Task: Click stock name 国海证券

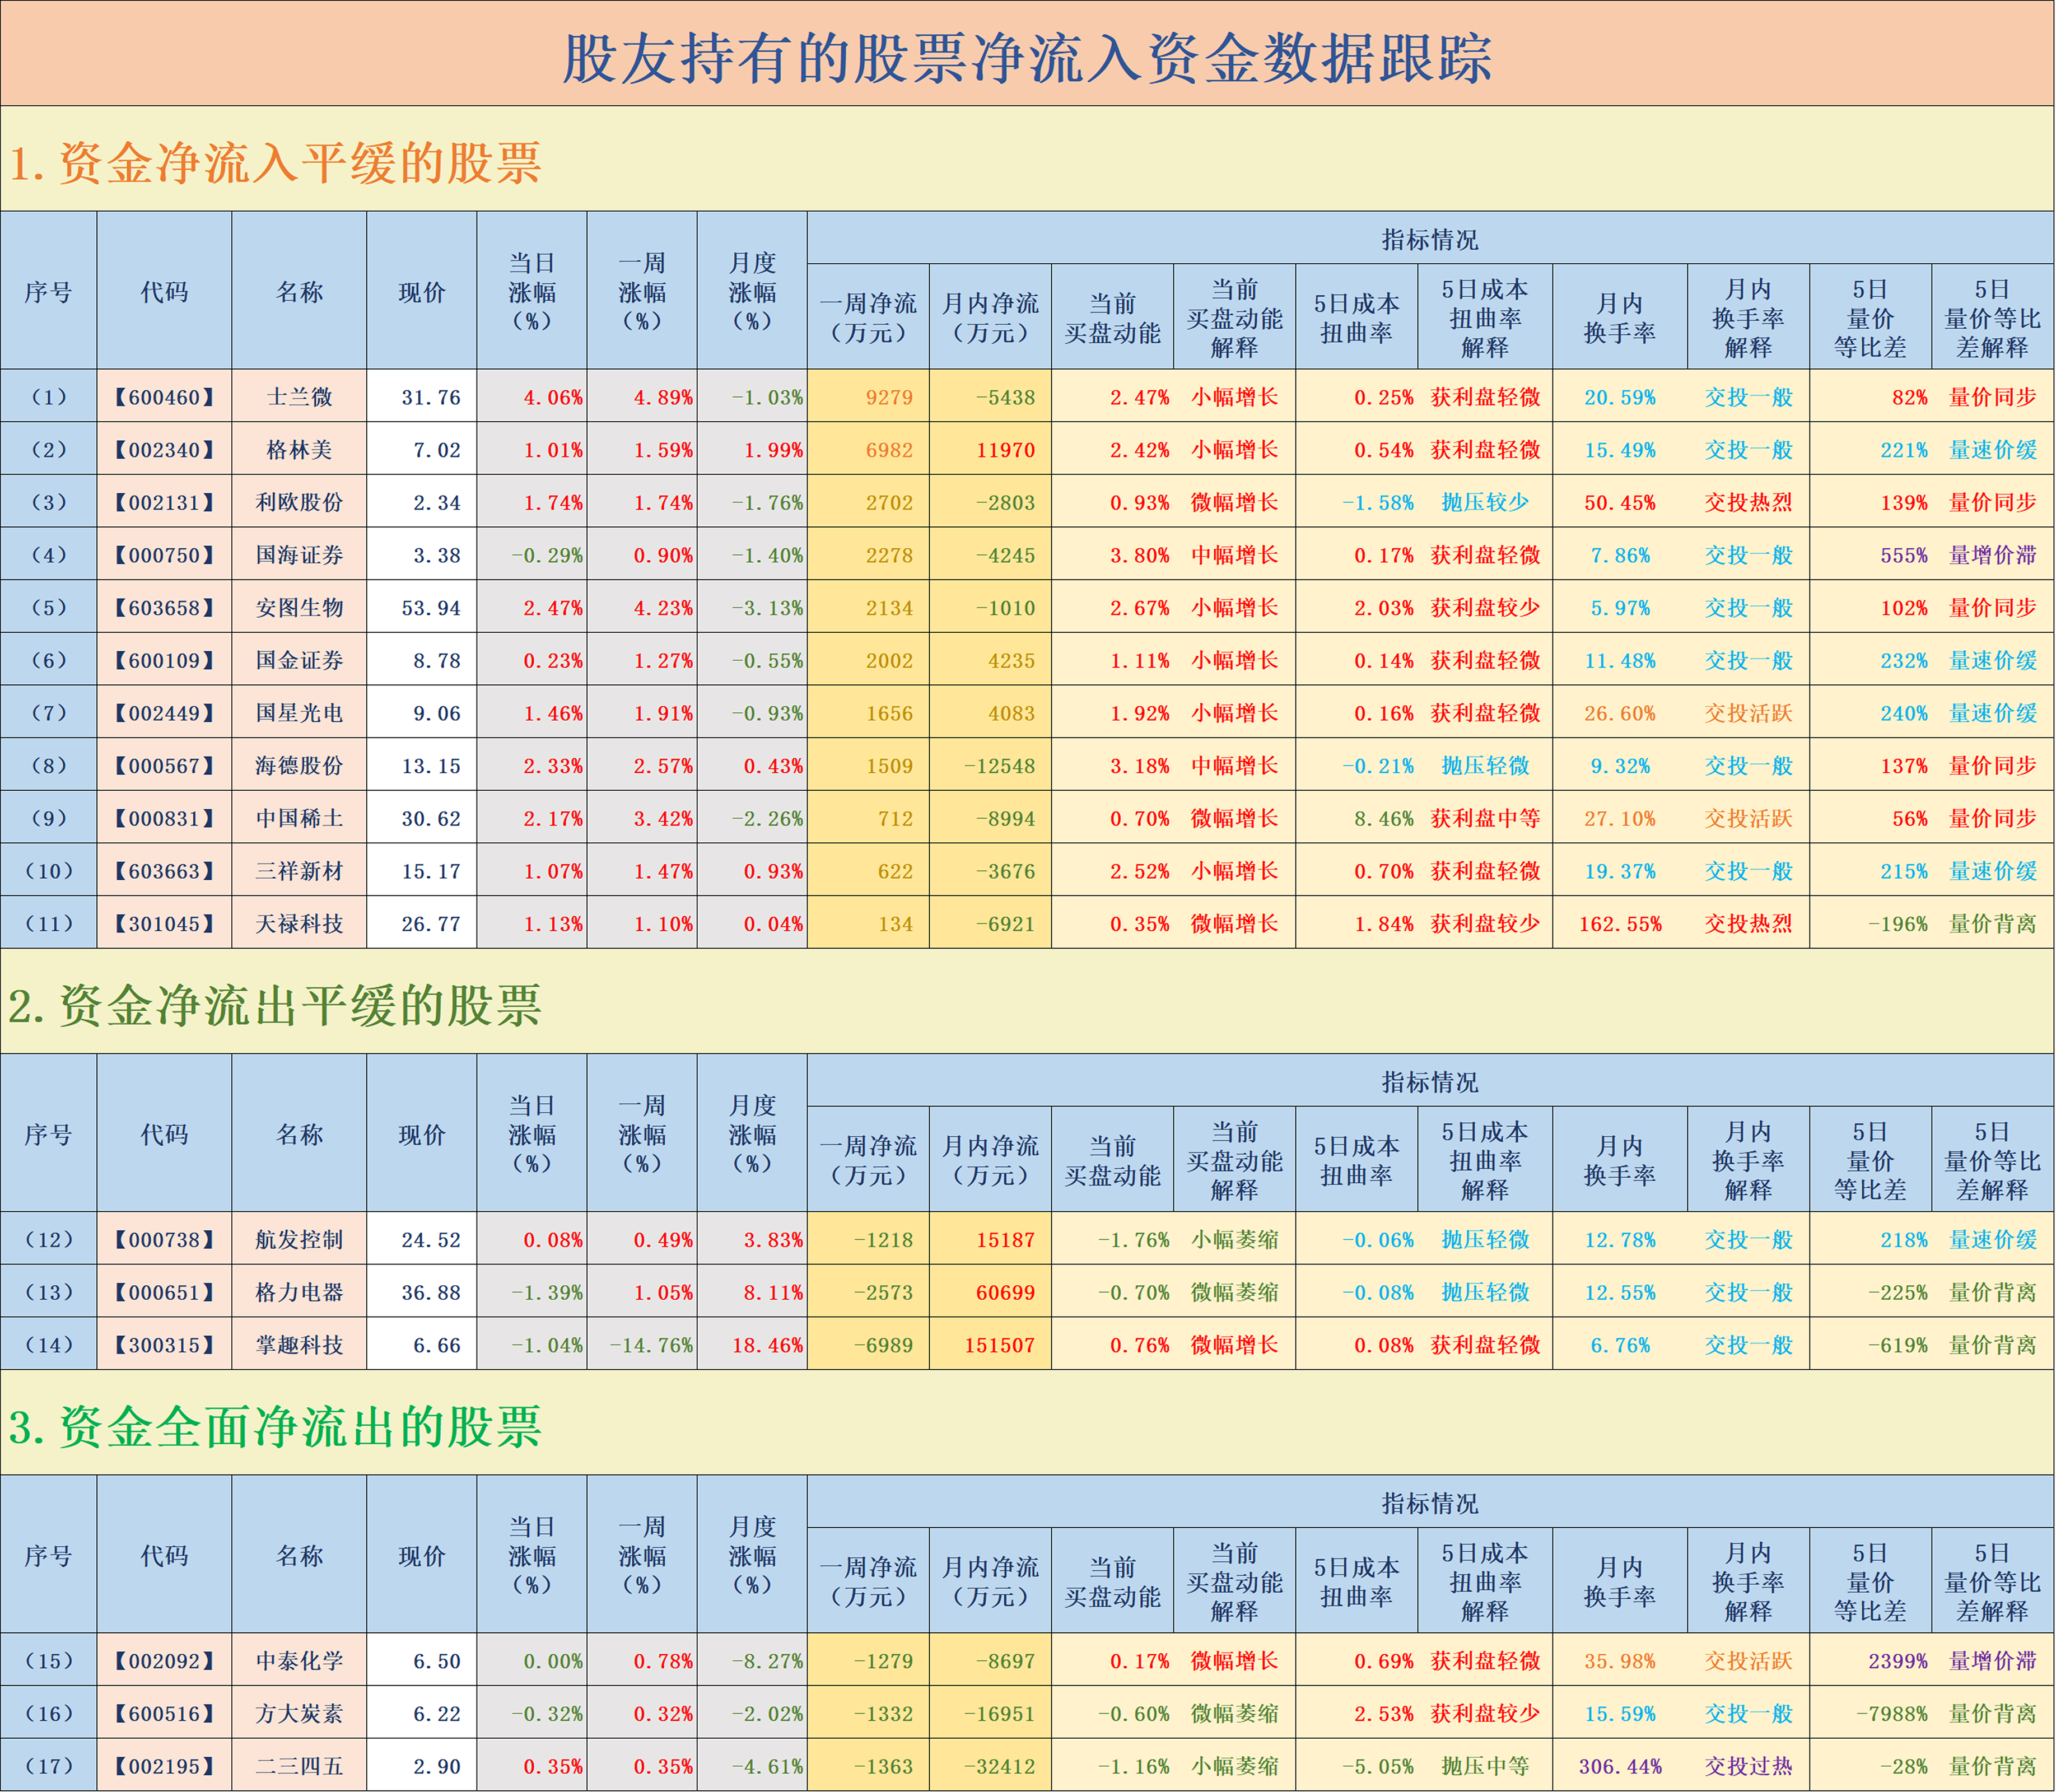Action: tap(299, 555)
